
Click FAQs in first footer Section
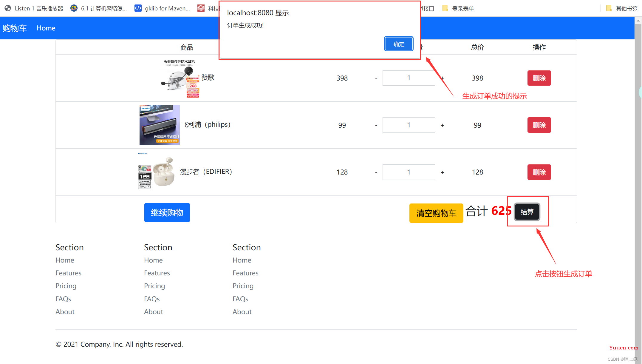pos(63,299)
